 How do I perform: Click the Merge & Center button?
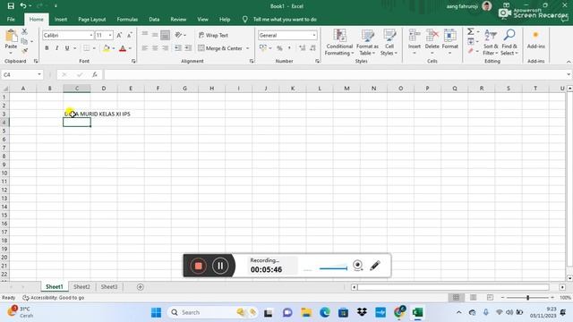coord(220,48)
